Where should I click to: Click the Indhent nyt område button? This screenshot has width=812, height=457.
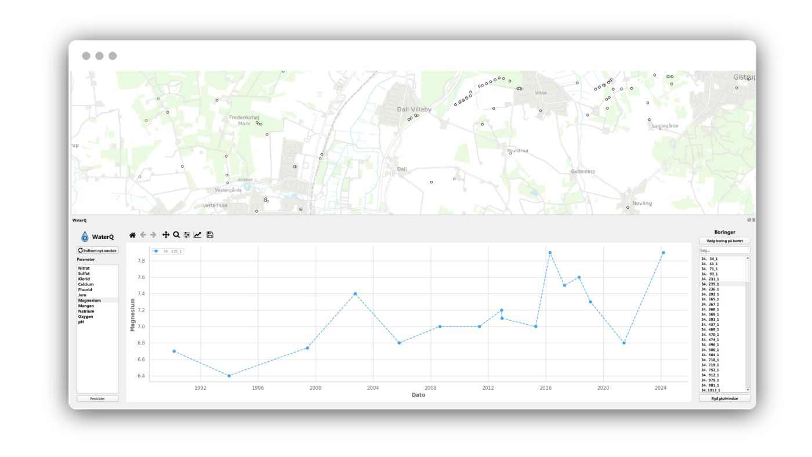tap(97, 251)
